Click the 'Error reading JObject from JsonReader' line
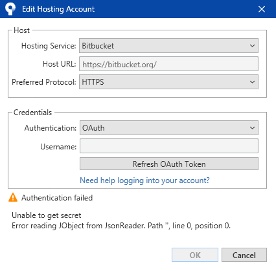The width and height of the screenshot is (276, 271). [121, 226]
